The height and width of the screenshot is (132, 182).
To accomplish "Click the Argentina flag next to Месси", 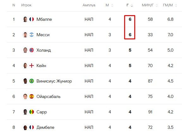I will pyautogui.click(x=32, y=35).
